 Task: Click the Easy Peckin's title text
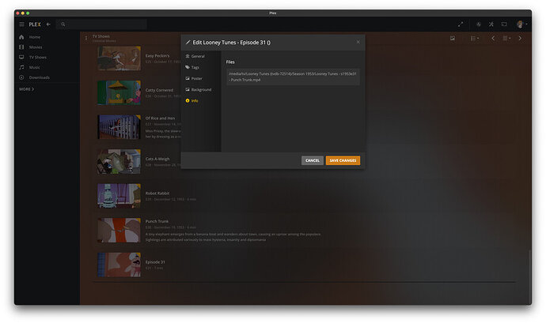(157, 55)
